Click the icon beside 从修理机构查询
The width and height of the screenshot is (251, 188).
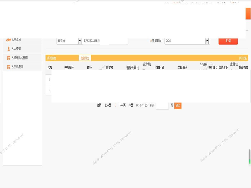[8, 58]
